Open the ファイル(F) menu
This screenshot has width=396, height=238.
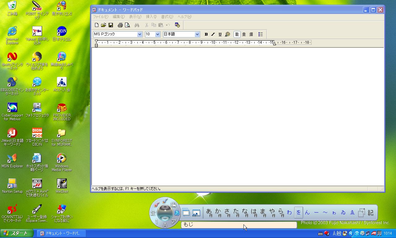[x=101, y=17]
